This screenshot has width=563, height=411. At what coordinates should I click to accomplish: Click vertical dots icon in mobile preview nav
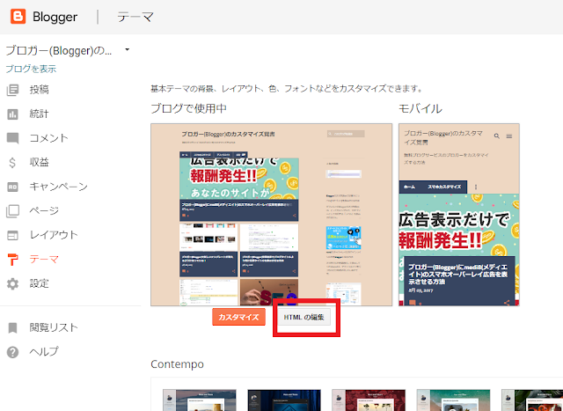coord(476,187)
